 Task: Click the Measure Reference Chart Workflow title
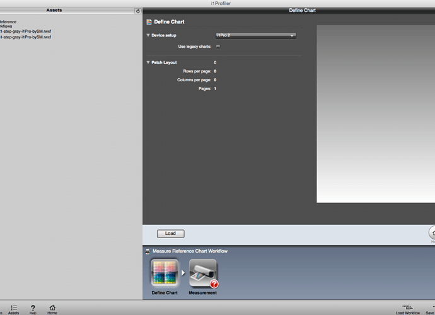[x=190, y=251]
